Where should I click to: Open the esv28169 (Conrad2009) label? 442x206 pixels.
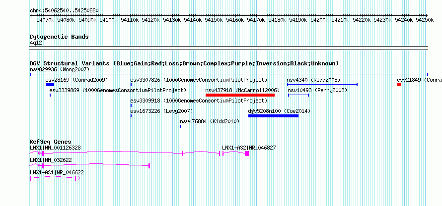point(76,80)
